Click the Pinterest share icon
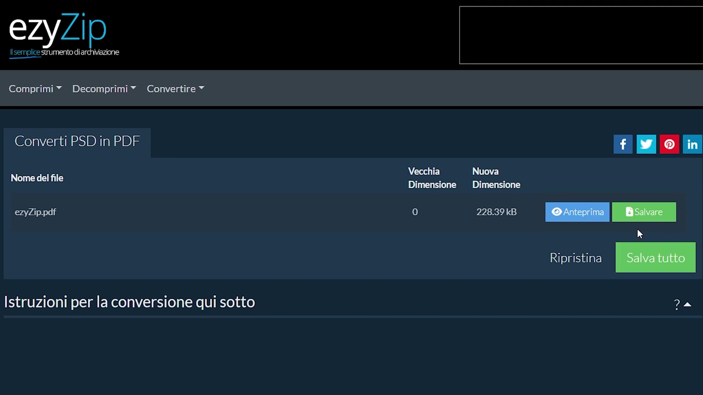Screen dimensions: 703x395 tap(669, 144)
